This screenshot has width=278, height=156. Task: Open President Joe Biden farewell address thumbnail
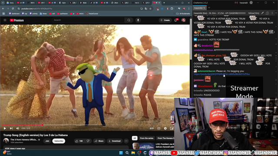pyautogui.click(x=143, y=146)
